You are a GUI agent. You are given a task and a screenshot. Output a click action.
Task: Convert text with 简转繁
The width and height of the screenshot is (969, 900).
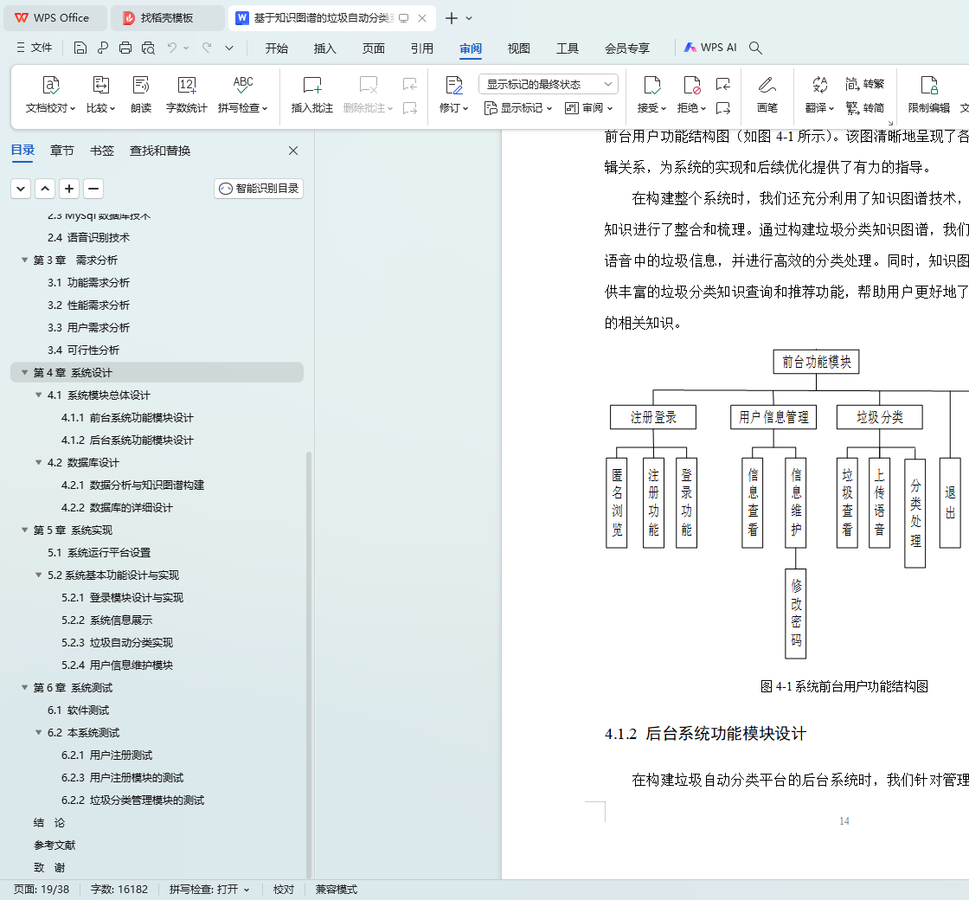click(865, 83)
